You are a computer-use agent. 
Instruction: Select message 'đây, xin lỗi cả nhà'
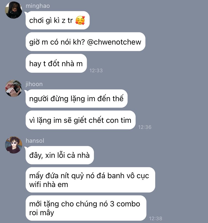pos(60,155)
